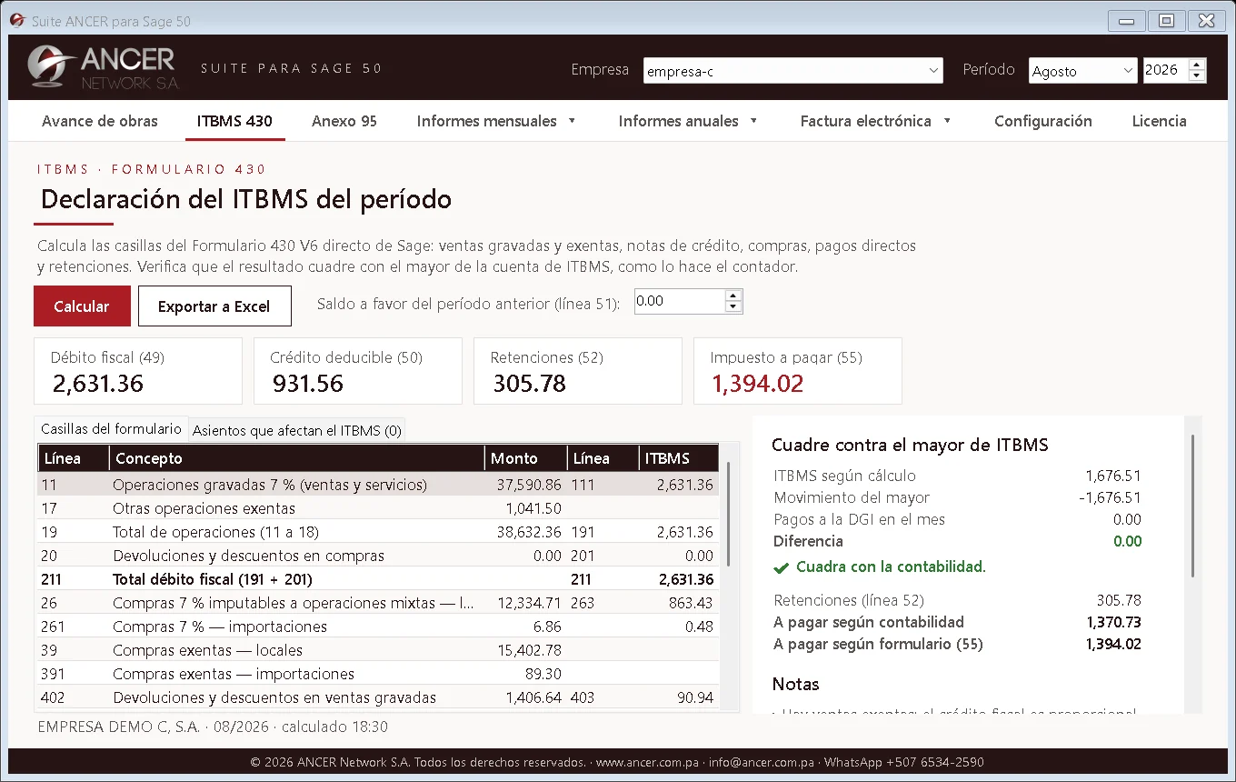Click the ITBMS según cálculo label
The width and height of the screenshot is (1236, 782).
click(x=844, y=476)
